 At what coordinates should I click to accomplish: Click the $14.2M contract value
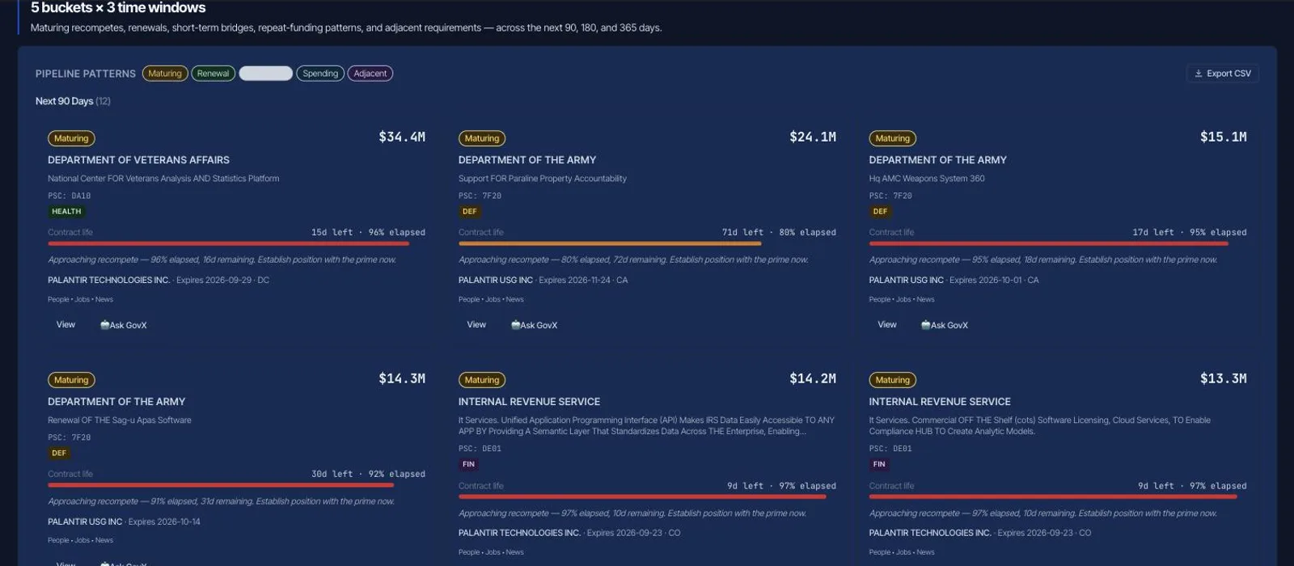[x=813, y=378]
